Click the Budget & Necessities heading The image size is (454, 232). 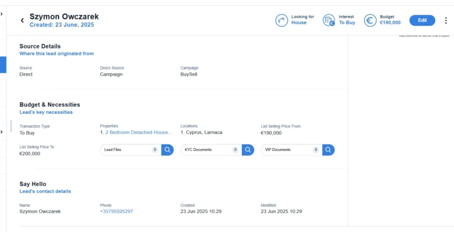[x=50, y=104]
